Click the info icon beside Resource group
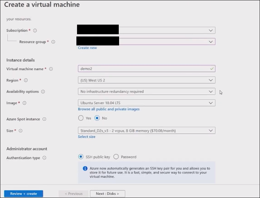 click(53, 42)
